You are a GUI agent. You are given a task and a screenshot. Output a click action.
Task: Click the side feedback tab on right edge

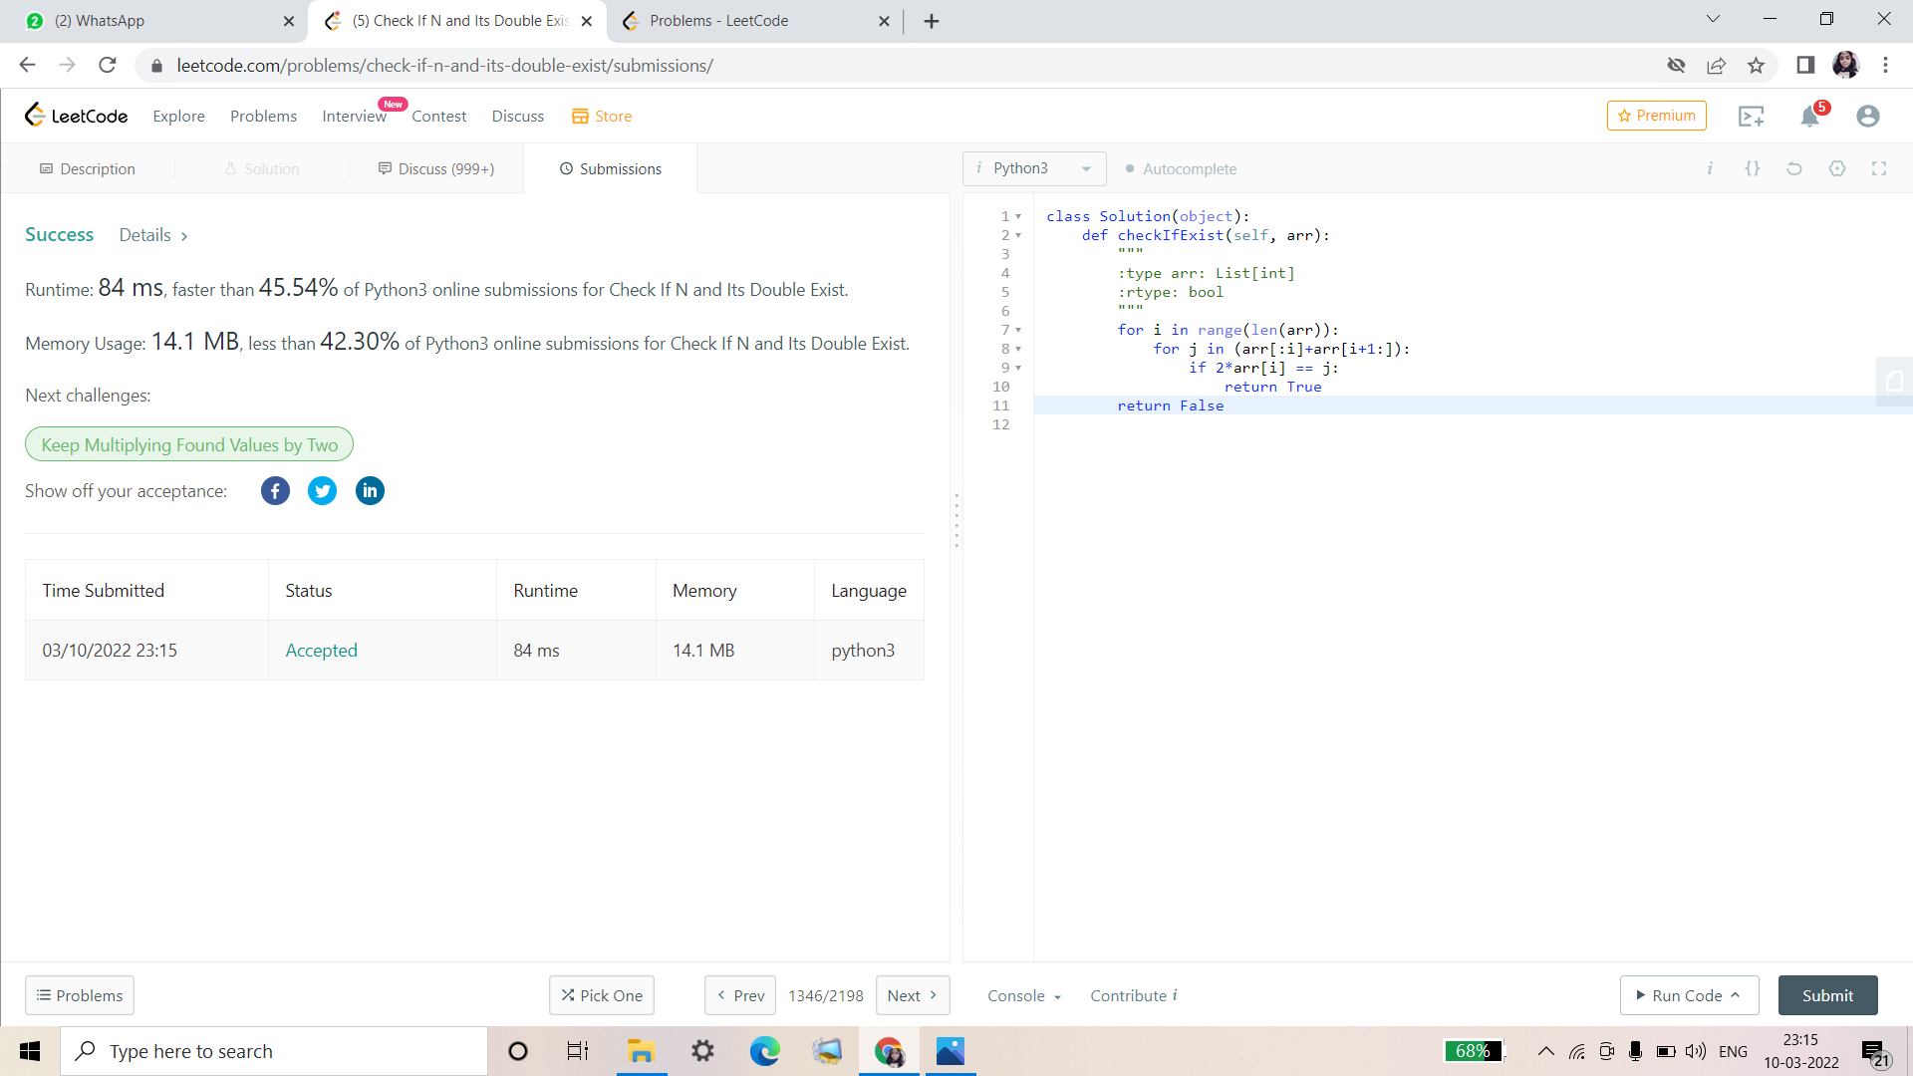(x=1894, y=381)
